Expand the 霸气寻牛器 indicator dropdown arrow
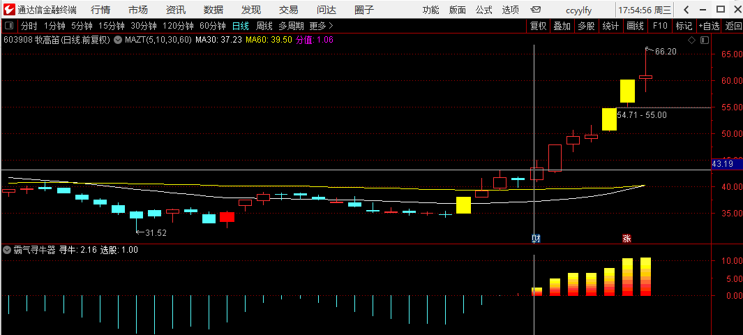The image size is (743, 335). click(7, 250)
